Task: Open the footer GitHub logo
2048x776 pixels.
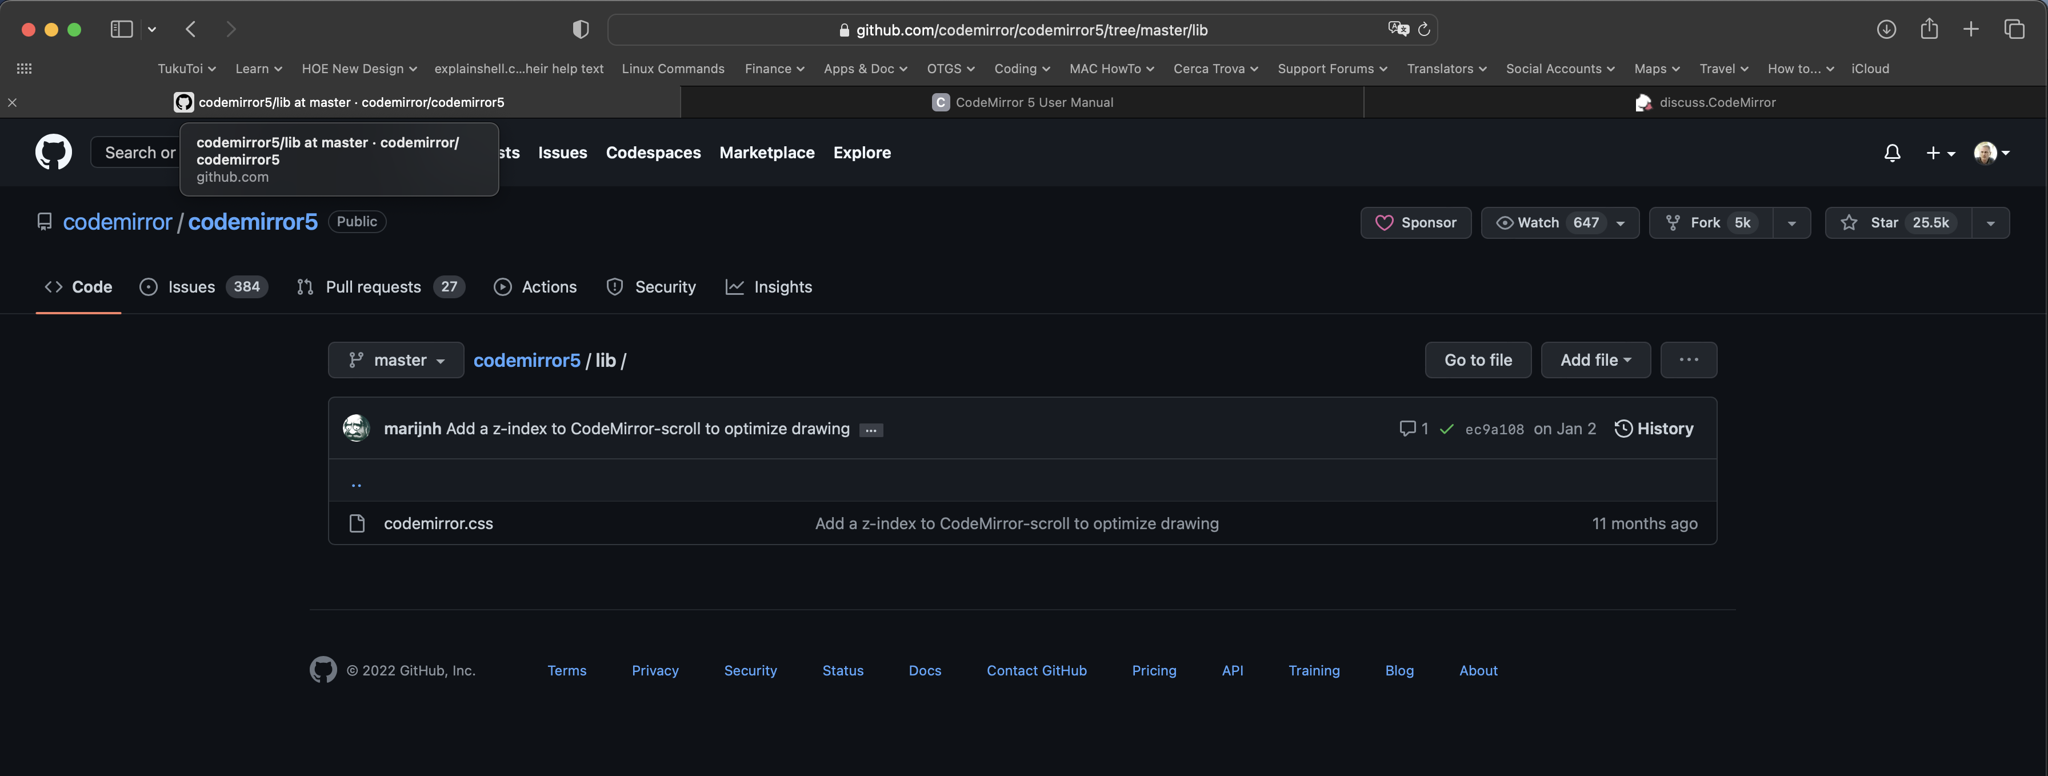Action: click(x=323, y=670)
